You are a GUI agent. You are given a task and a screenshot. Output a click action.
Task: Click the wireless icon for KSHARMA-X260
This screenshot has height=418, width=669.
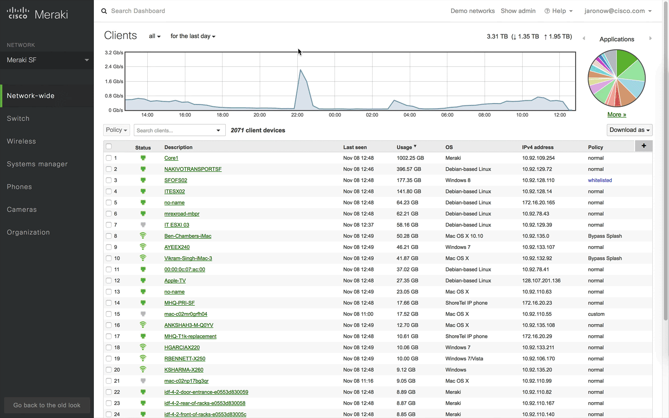click(143, 369)
